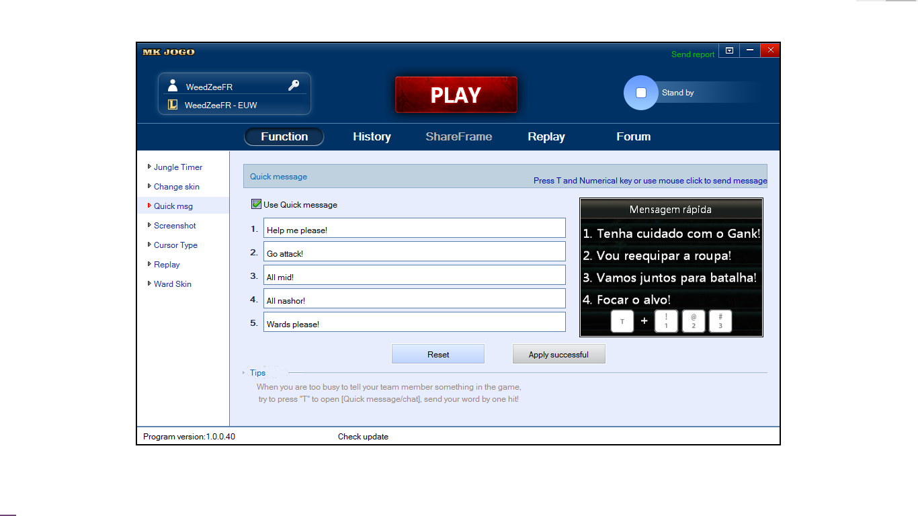Select Jungle Timer in the sidebar
Image resolution: width=918 pixels, height=516 pixels.
click(177, 167)
